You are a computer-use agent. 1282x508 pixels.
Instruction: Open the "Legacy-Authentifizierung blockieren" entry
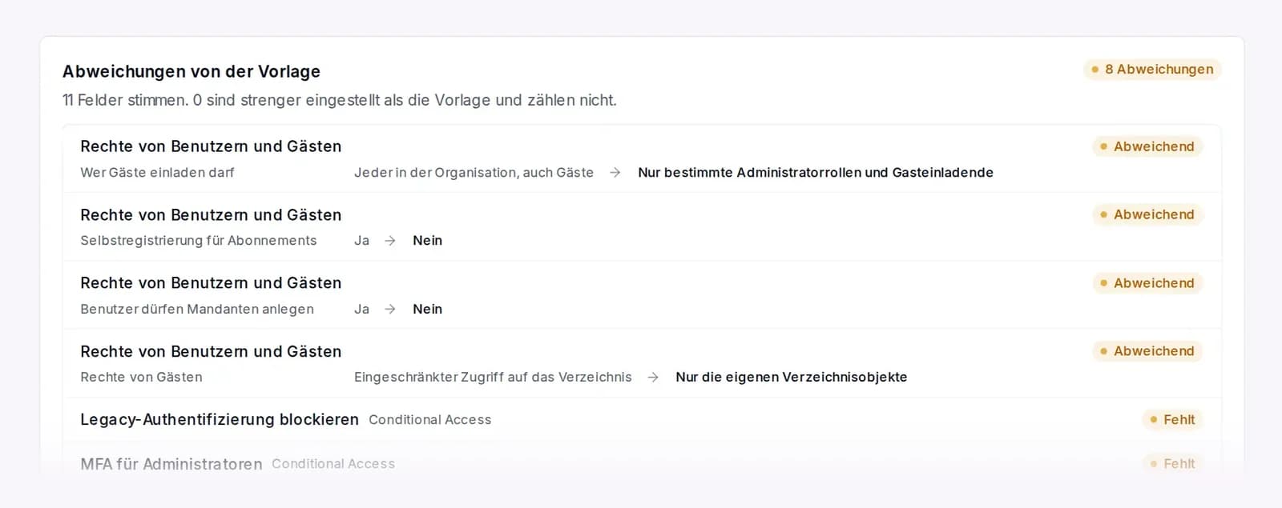642,420
